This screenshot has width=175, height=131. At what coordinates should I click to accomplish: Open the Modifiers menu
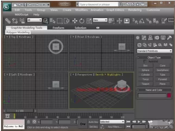pyautogui.click(x=81, y=10)
